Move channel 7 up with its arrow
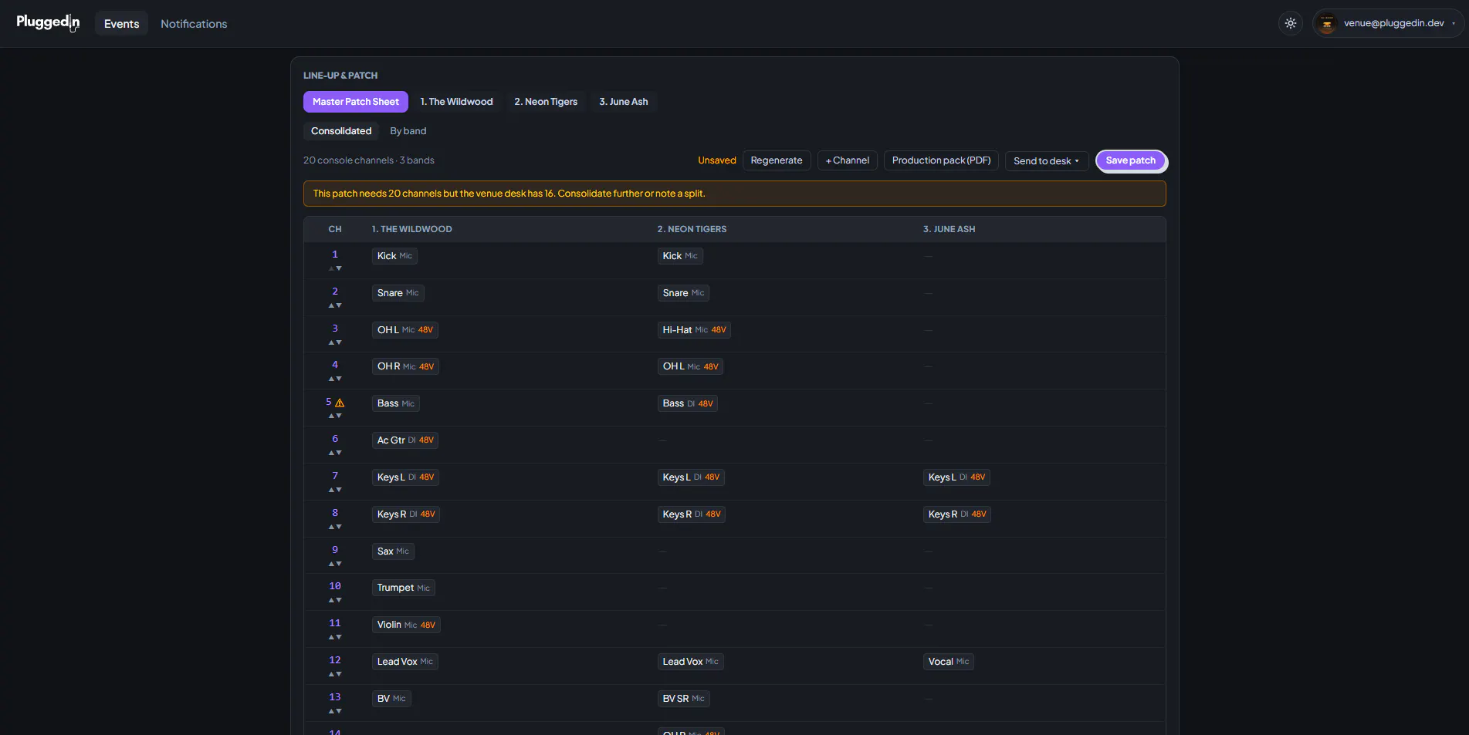Screen dimensions: 1469x735 tap(331, 490)
